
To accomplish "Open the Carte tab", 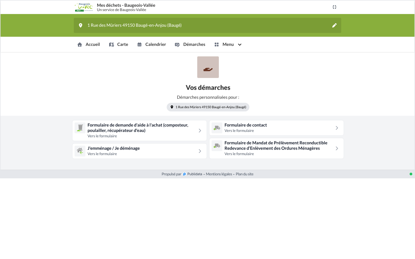I will (119, 45).
